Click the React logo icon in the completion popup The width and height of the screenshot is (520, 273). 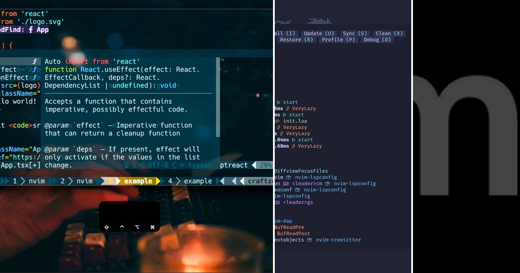click(x=36, y=62)
